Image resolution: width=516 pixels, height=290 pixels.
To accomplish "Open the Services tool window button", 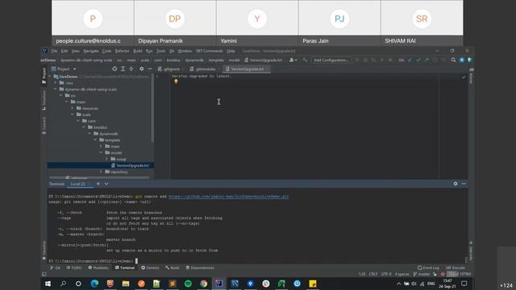I will coord(150,268).
